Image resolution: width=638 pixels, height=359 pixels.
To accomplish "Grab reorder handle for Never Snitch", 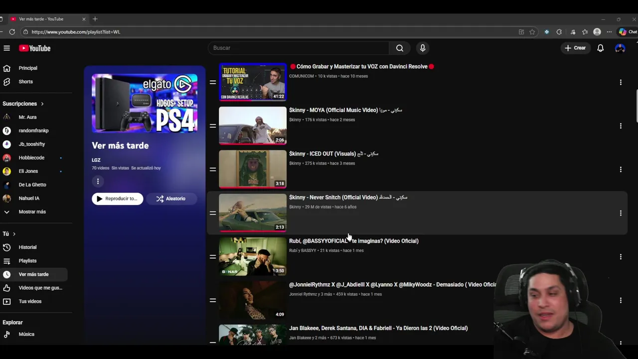I will (x=213, y=213).
